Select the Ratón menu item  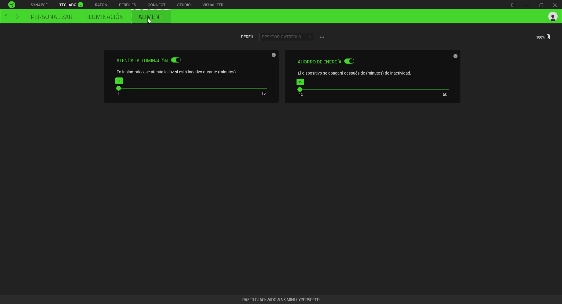pos(101,5)
